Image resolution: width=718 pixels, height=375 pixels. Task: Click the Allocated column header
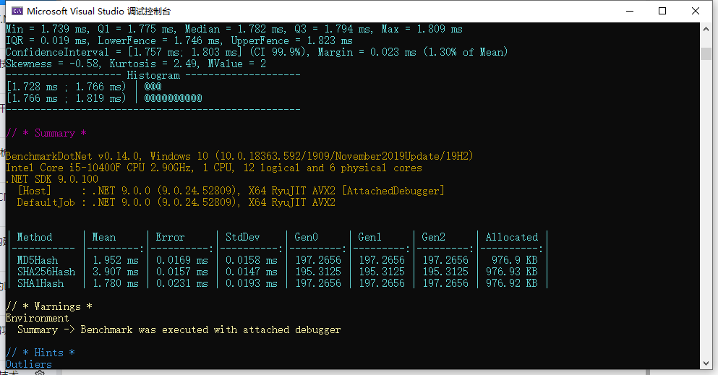coord(511,237)
